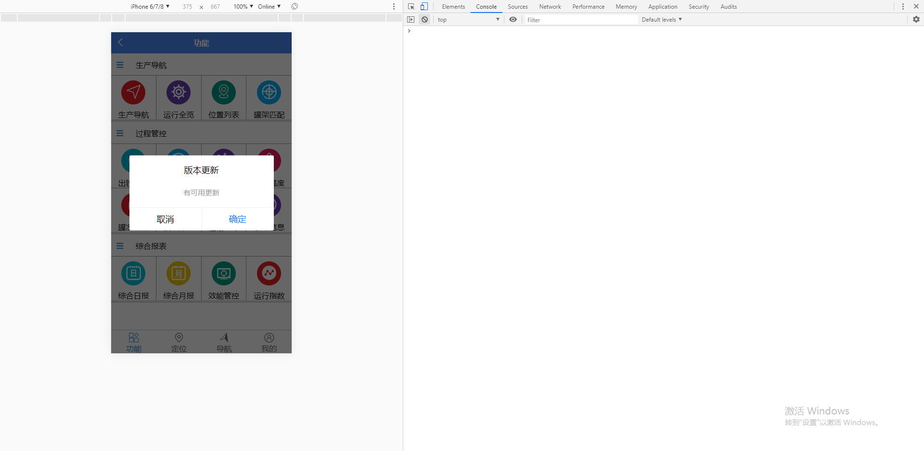Click the eye live expression icon

tap(513, 20)
